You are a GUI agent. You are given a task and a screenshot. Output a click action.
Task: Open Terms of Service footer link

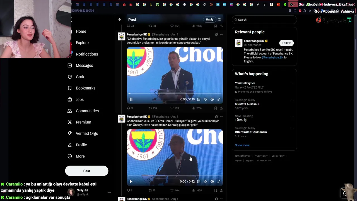242,156
